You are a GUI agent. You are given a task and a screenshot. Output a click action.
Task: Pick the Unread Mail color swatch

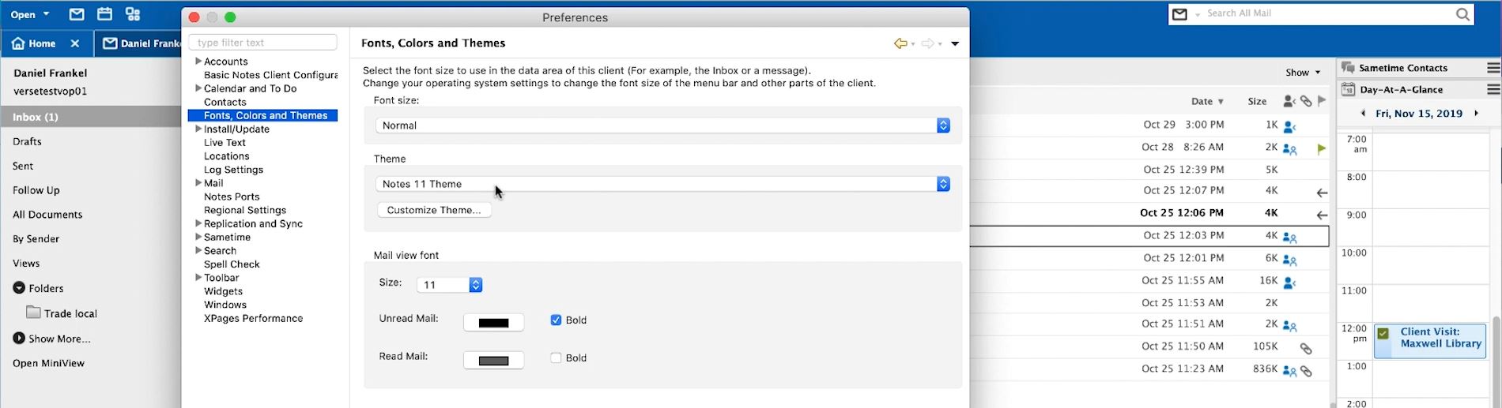[x=493, y=323]
